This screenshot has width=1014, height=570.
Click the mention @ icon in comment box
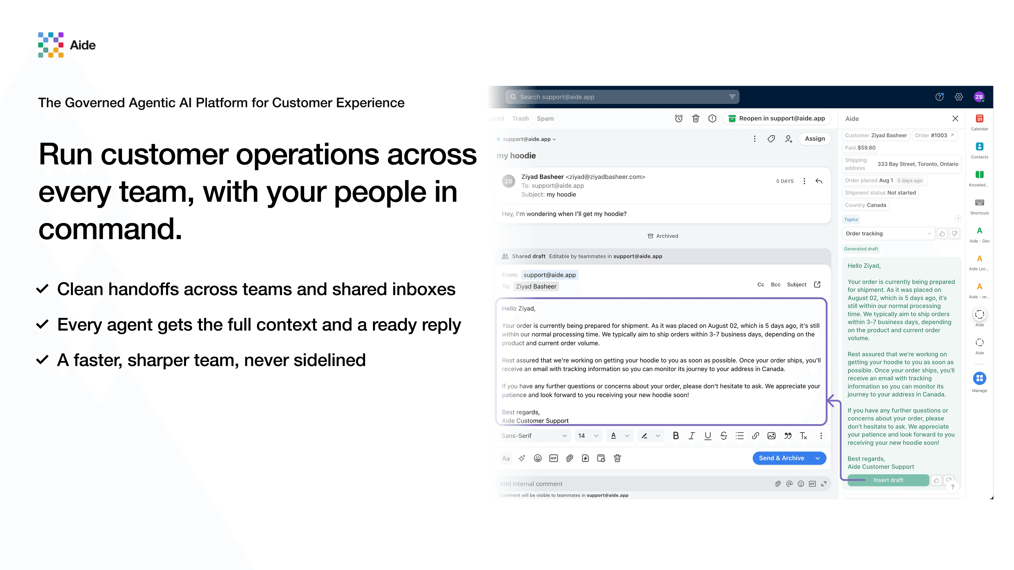(789, 484)
